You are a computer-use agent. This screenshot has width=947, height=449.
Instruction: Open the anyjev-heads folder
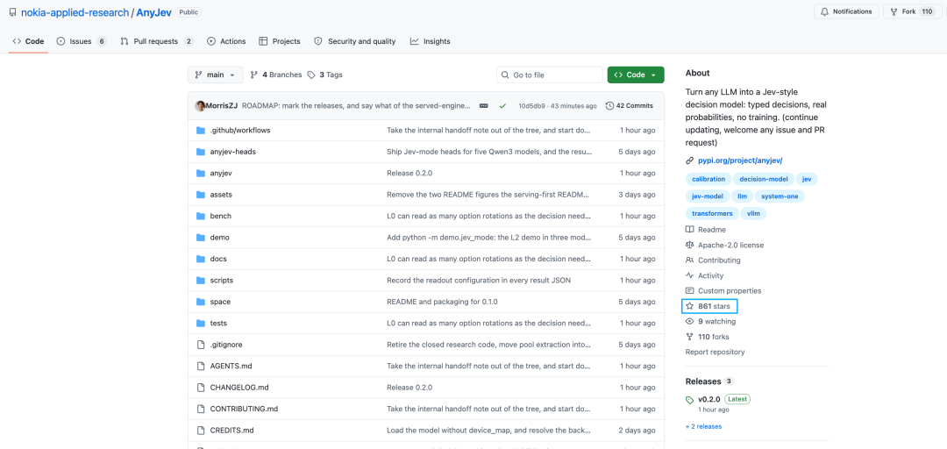[232, 152]
